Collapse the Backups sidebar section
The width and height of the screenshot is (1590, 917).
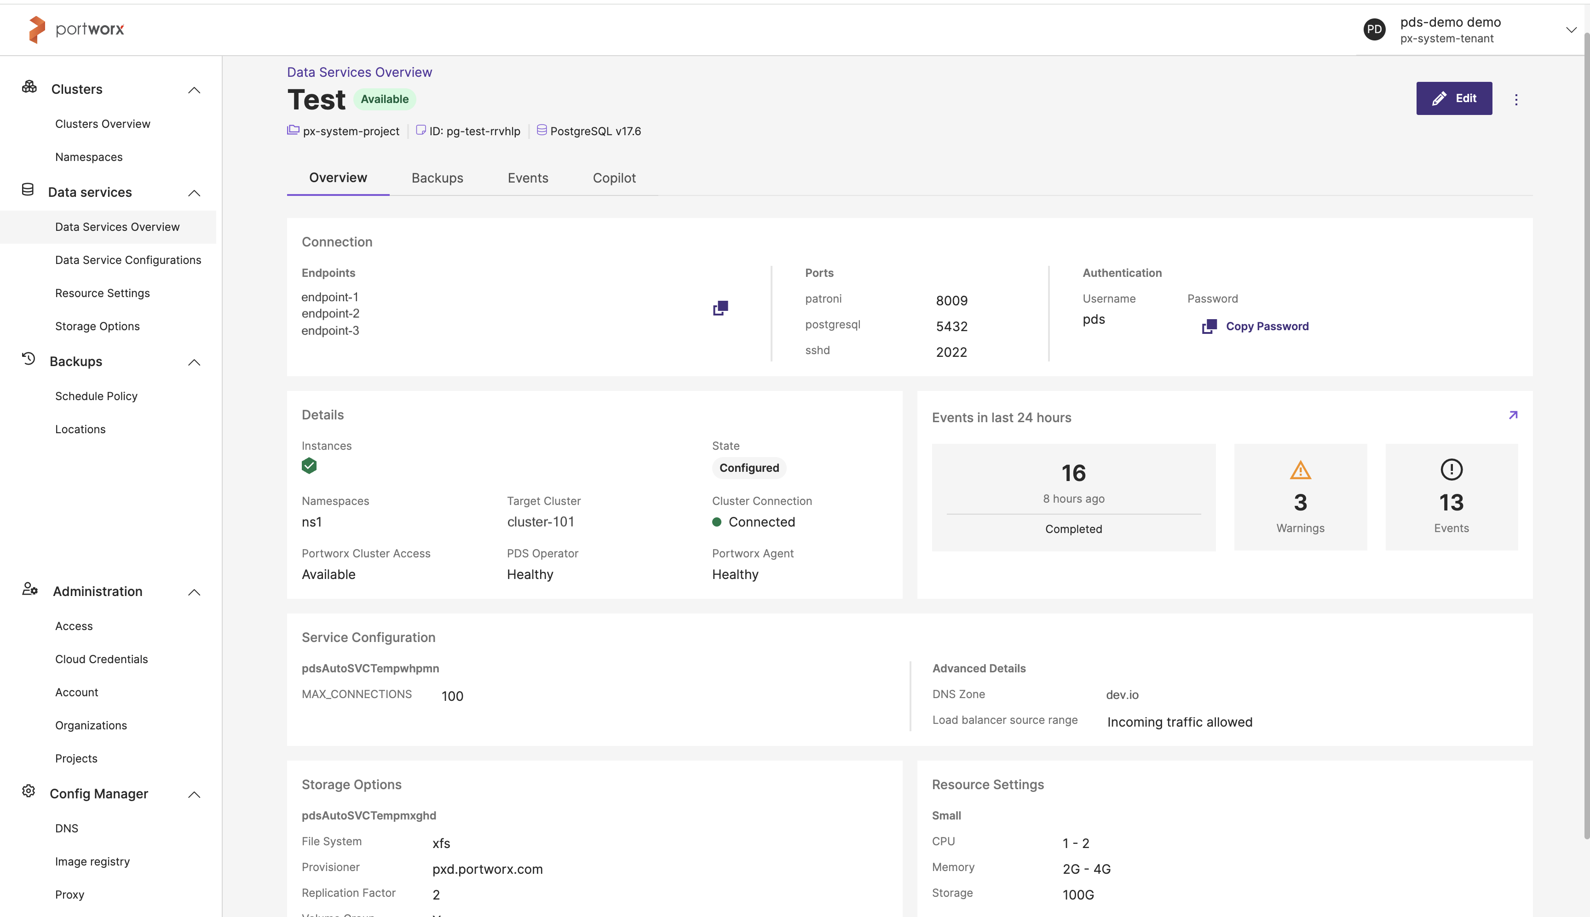[194, 362]
